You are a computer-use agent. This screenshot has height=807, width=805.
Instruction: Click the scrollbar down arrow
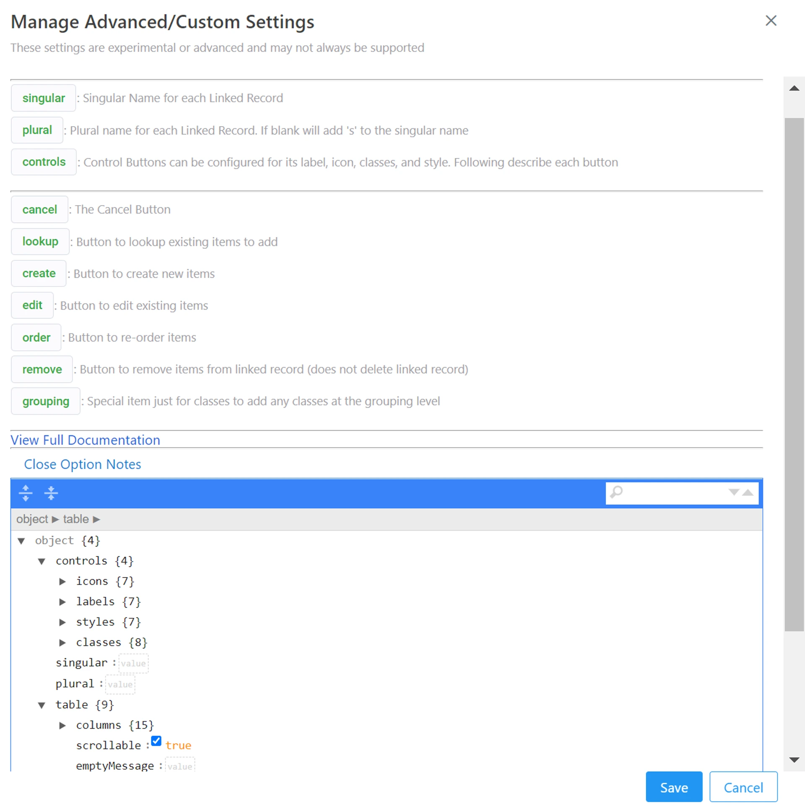point(794,759)
